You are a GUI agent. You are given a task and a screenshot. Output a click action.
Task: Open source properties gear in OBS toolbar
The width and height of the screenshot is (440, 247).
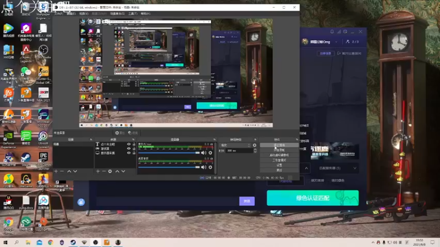119,133
